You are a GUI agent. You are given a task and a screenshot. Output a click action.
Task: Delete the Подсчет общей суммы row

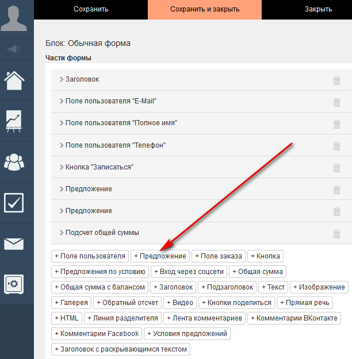[x=336, y=234]
